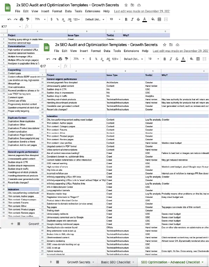209x267 pixels.
Task: Switch to the Growth Secrets sheet tab
Action: point(79,262)
